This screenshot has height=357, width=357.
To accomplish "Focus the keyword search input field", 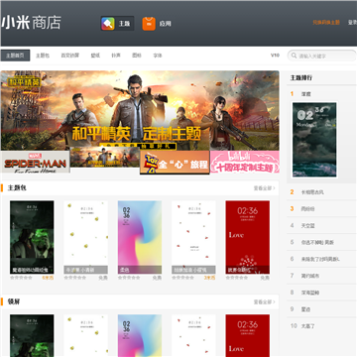I will coord(322,56).
